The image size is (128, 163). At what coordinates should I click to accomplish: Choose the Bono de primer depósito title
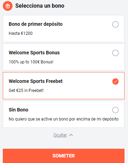click(x=35, y=24)
